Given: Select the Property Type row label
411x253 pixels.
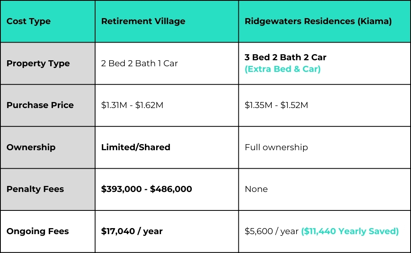Looking at the screenshot, I should (x=48, y=63).
